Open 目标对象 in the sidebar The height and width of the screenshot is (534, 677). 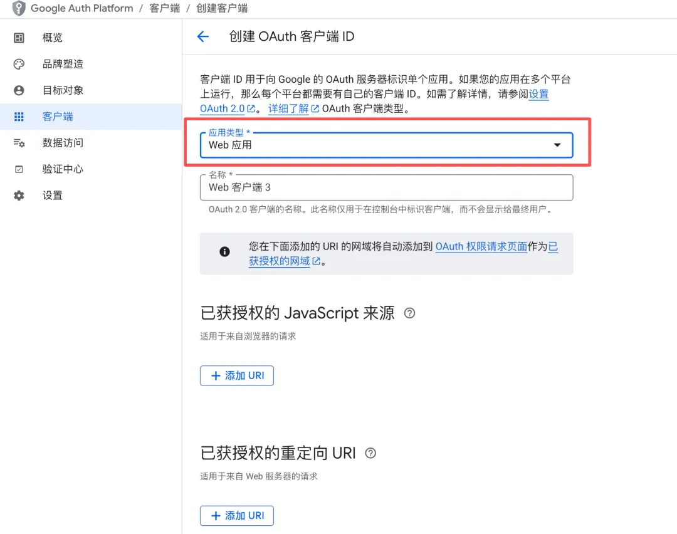click(x=91, y=90)
